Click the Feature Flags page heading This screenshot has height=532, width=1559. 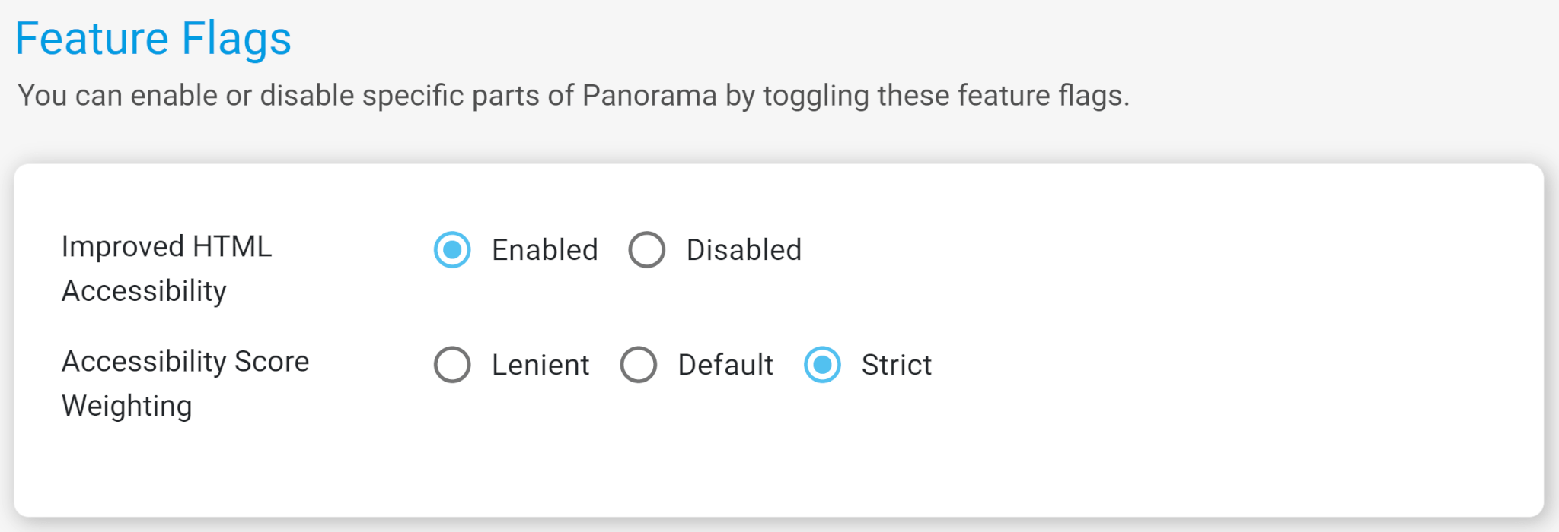153,39
